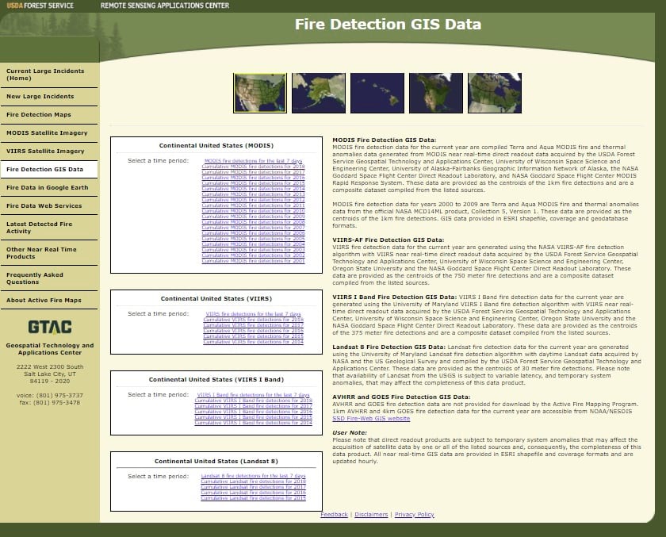Open Landsat 8 fire detections last 7 days
The width and height of the screenshot is (666, 537).
[x=253, y=476]
